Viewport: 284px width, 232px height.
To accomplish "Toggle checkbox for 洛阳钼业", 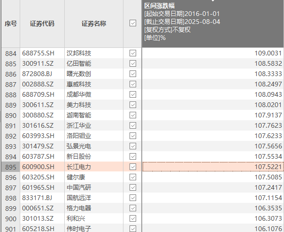I will tap(133, 136).
